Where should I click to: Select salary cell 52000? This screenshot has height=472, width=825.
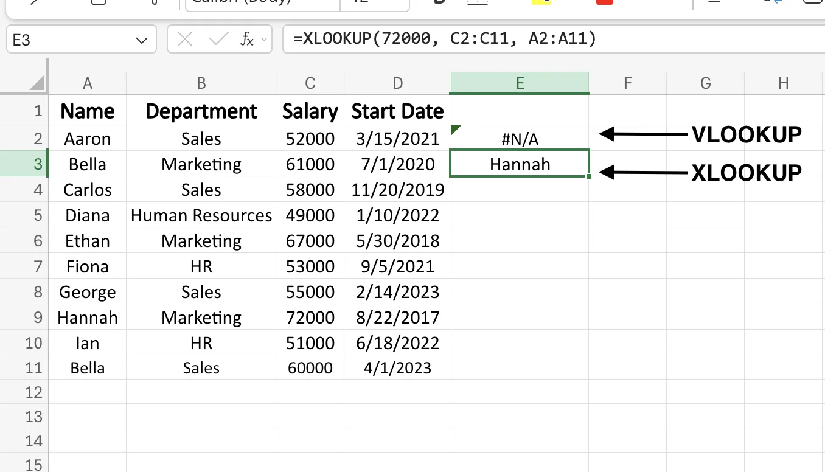coord(310,139)
